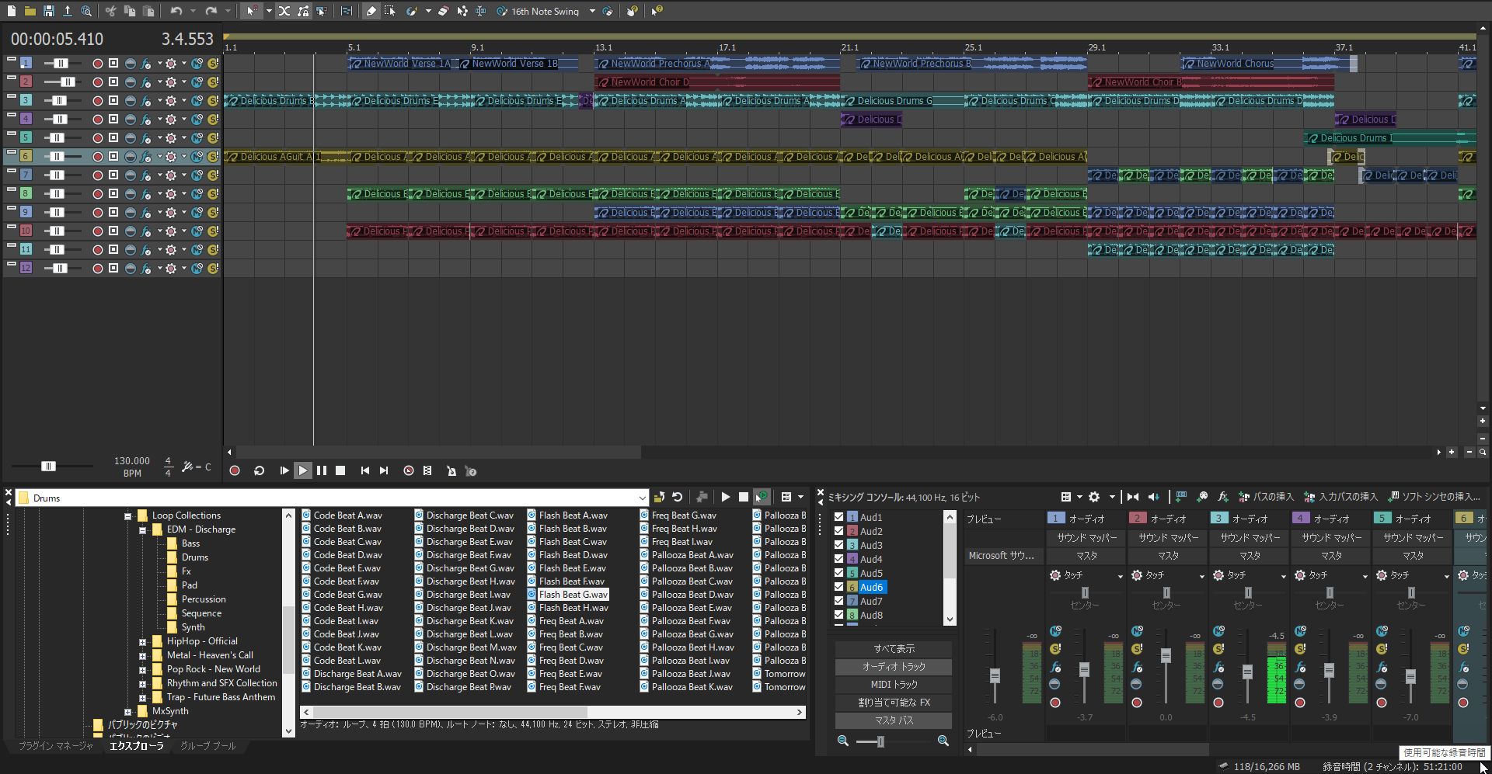
Task: Start preview in Explorer toolbar
Action: (726, 497)
